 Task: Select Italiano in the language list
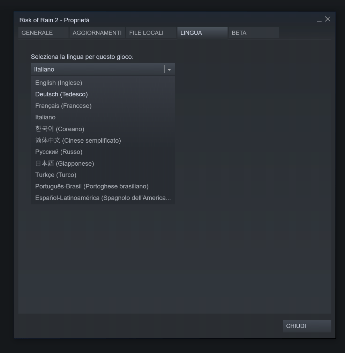tap(103, 117)
